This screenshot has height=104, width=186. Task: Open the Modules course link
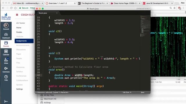pos(20,36)
